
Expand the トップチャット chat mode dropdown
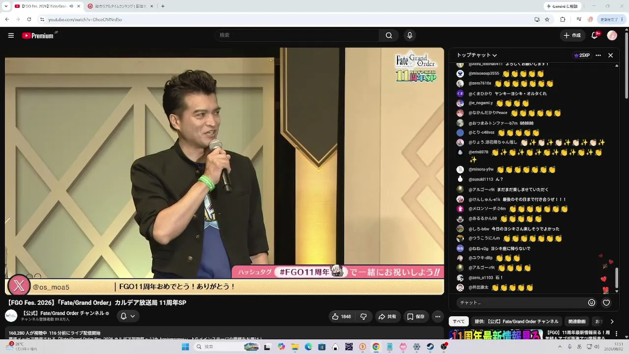(x=477, y=56)
